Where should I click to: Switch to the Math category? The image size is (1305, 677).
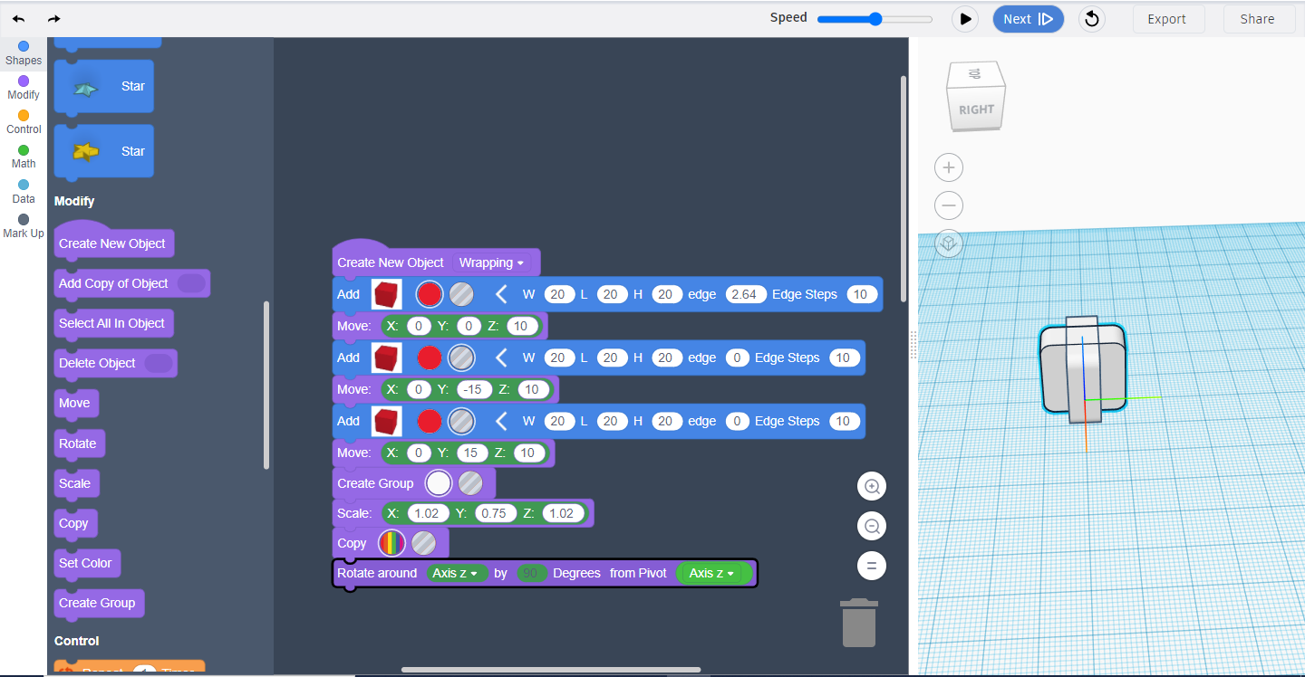24,157
